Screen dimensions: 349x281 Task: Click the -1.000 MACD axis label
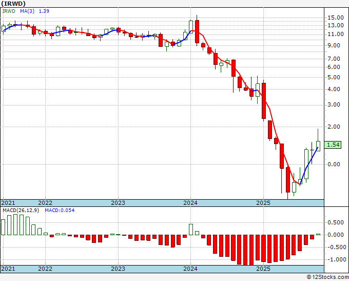(336, 259)
